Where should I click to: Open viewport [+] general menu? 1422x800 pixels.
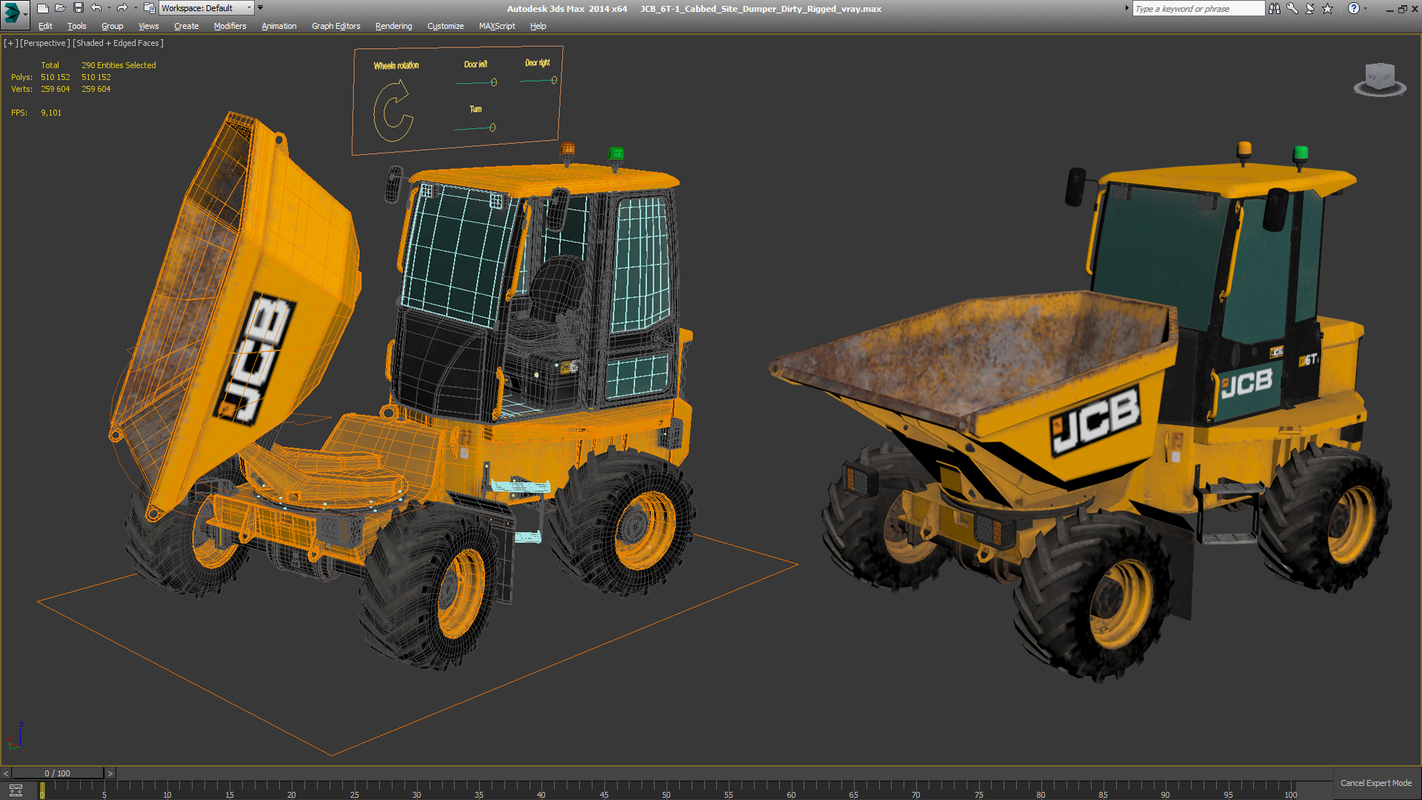tap(10, 43)
